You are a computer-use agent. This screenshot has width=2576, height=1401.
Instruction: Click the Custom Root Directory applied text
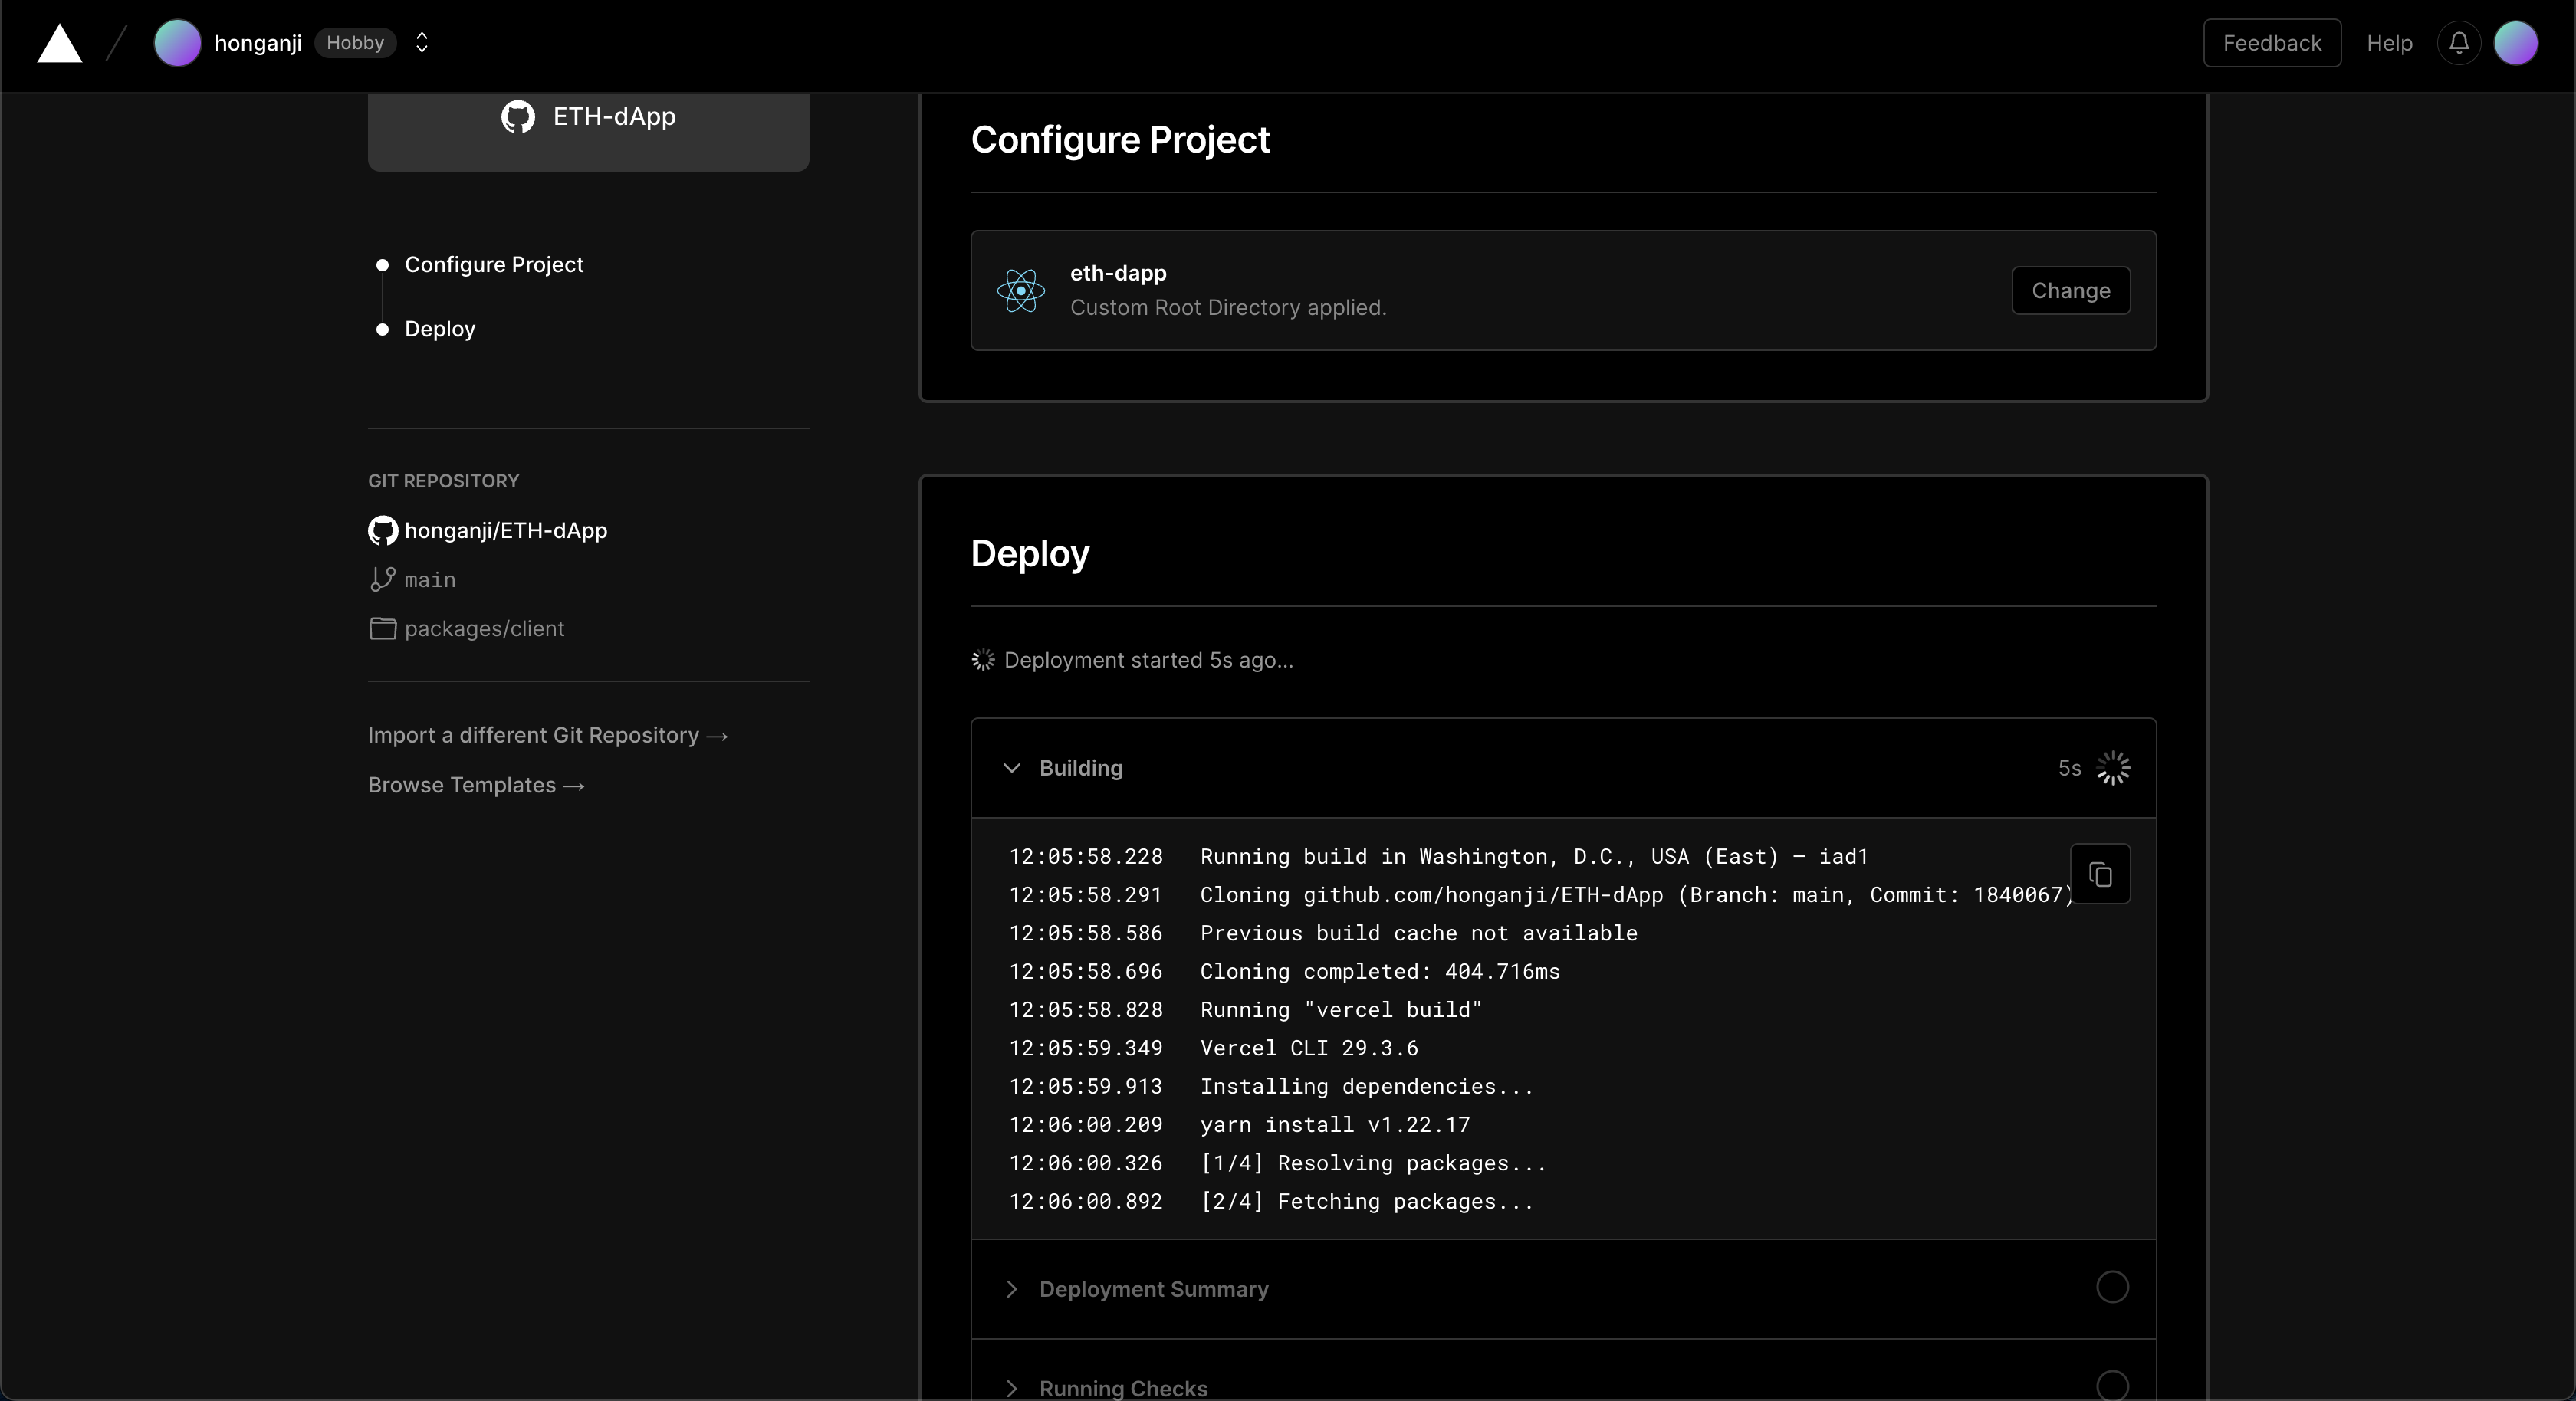1228,307
